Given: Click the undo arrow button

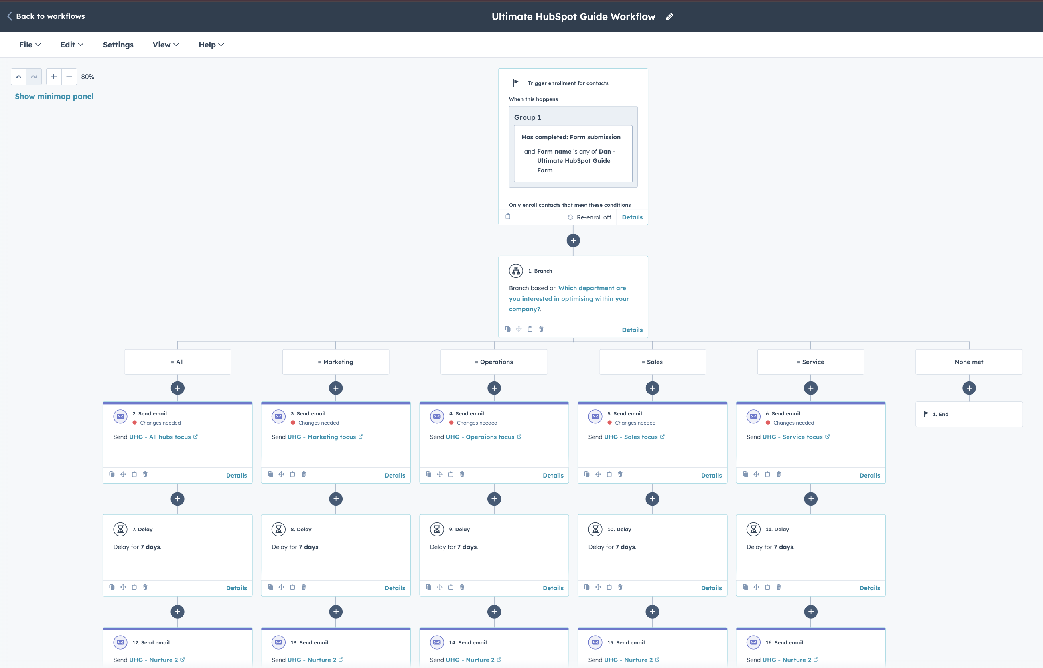Looking at the screenshot, I should (18, 76).
